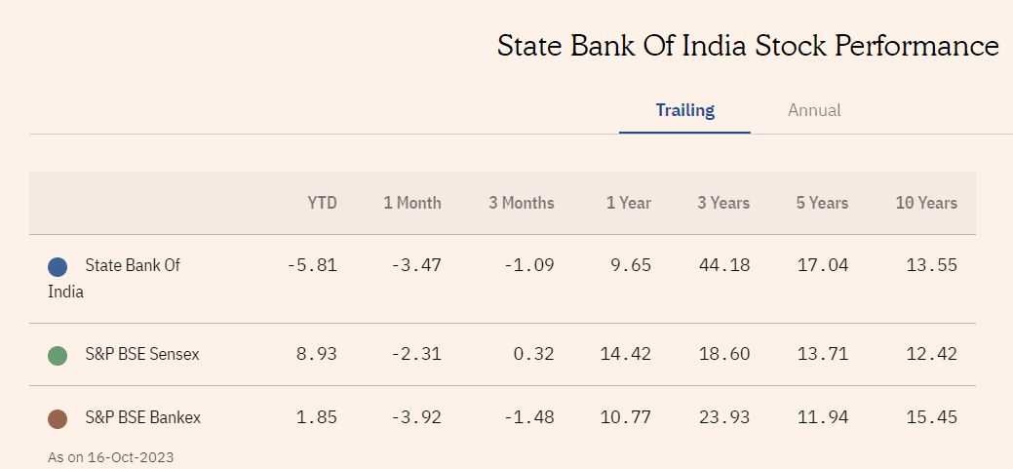Click the Bankex 10 Years value 15.45

tap(932, 418)
